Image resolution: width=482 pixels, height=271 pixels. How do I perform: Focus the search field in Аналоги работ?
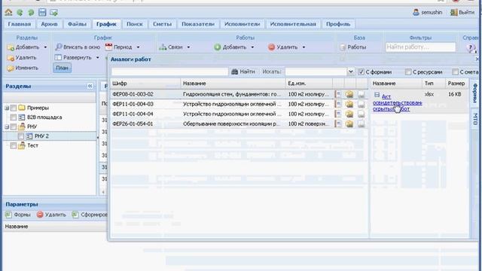pos(169,72)
